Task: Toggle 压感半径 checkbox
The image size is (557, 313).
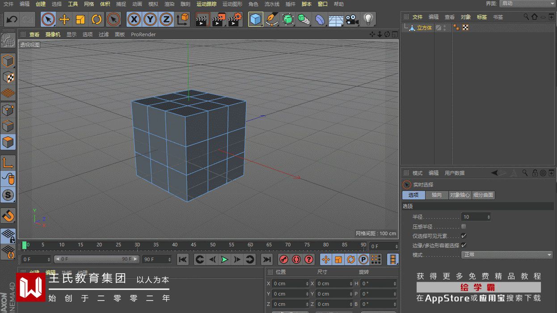Action: pyautogui.click(x=464, y=227)
